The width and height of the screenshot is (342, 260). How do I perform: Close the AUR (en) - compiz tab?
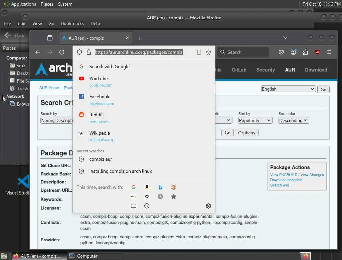pos(127,38)
